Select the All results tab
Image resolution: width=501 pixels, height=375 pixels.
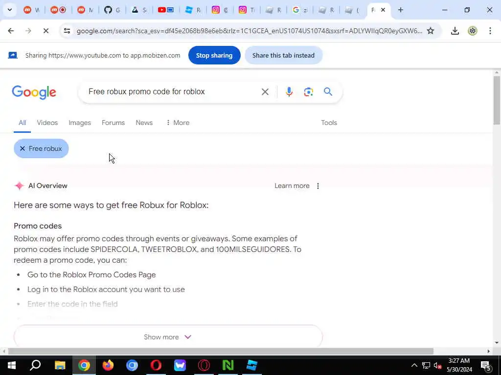coord(22,123)
